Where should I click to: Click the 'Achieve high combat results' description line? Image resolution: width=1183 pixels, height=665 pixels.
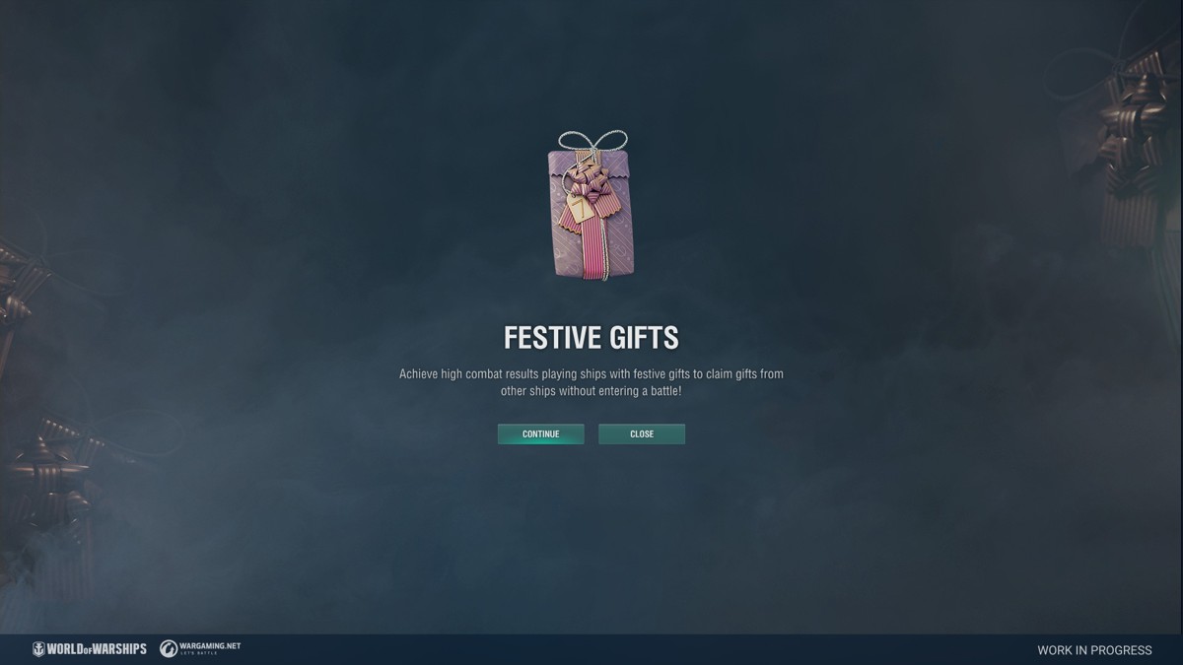click(x=591, y=374)
